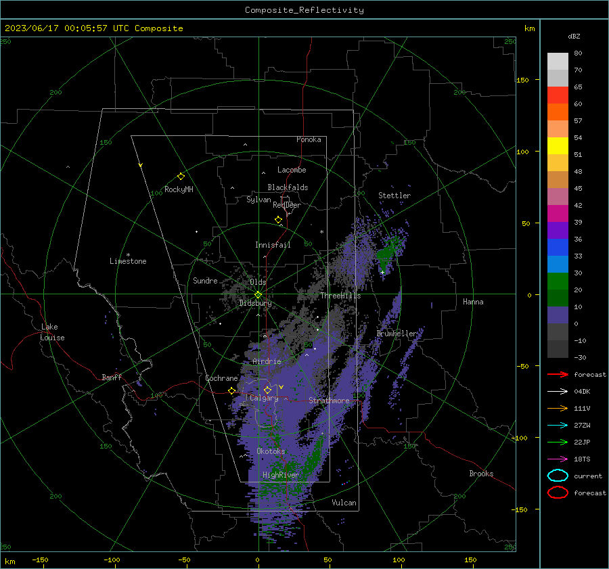Click the cyan 27ZW arrow icon
The width and height of the screenshot is (609, 569).
[558, 426]
